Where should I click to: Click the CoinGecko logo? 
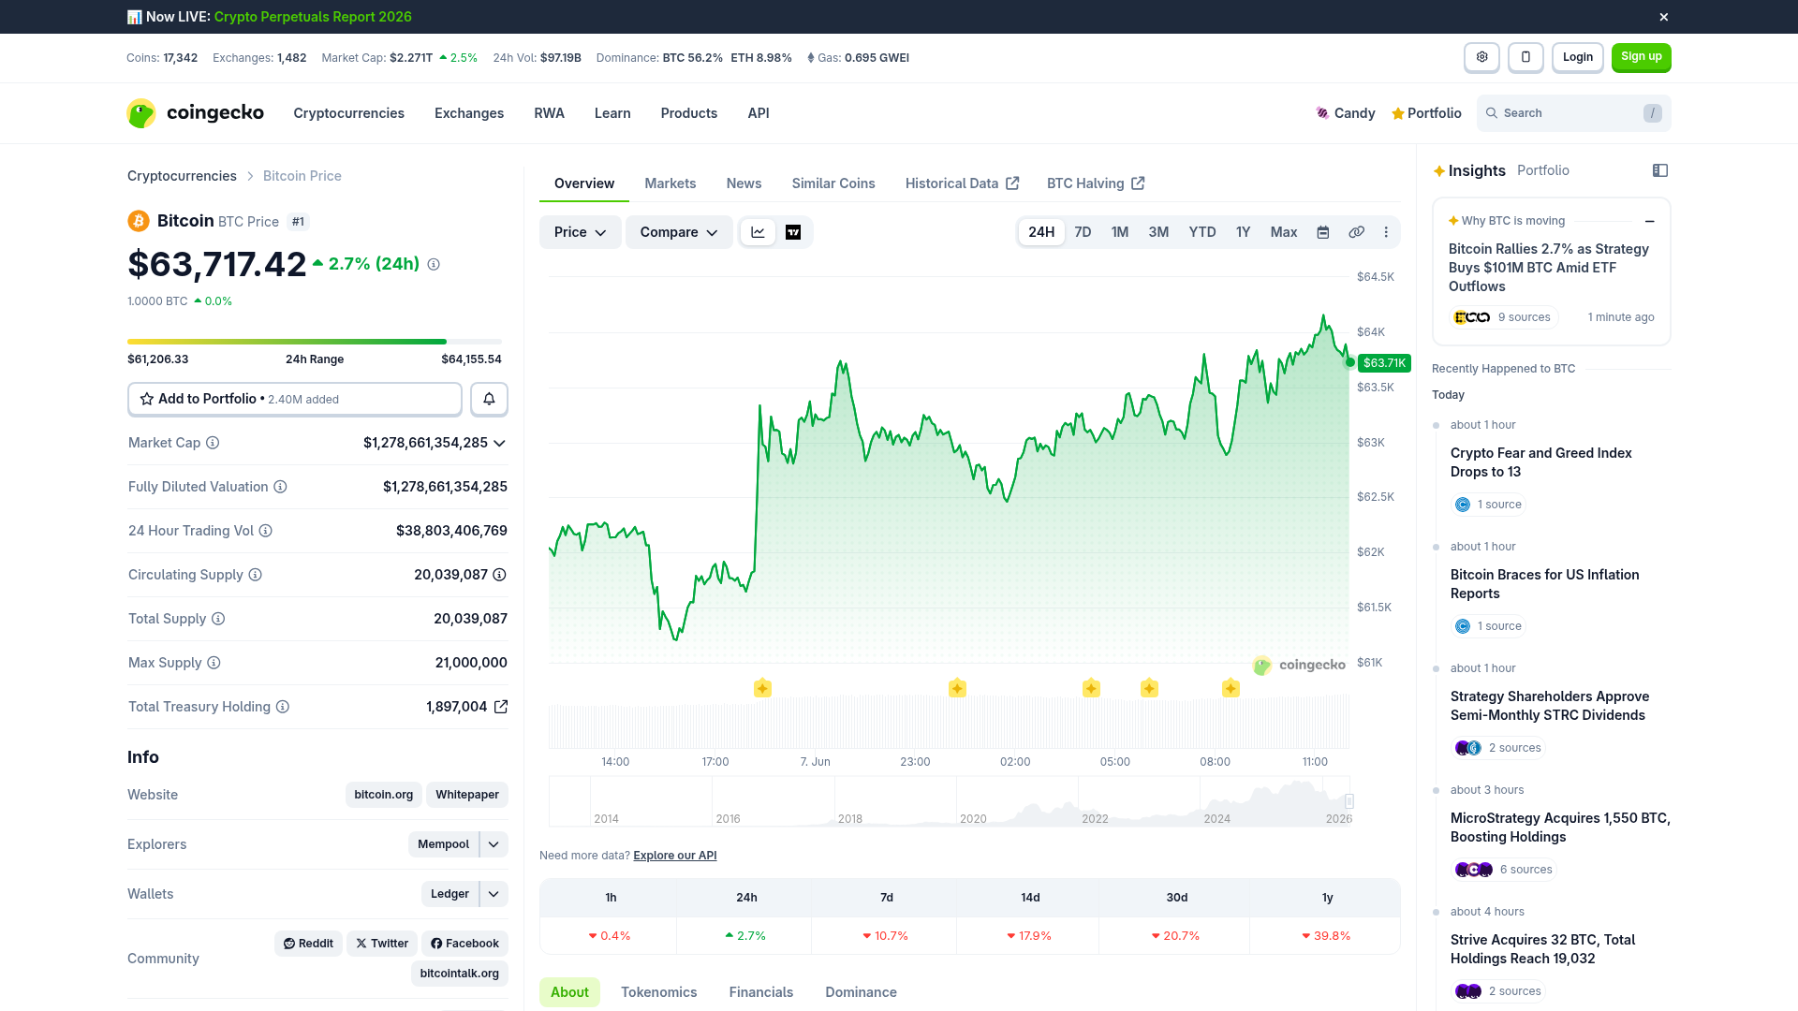pos(196,113)
